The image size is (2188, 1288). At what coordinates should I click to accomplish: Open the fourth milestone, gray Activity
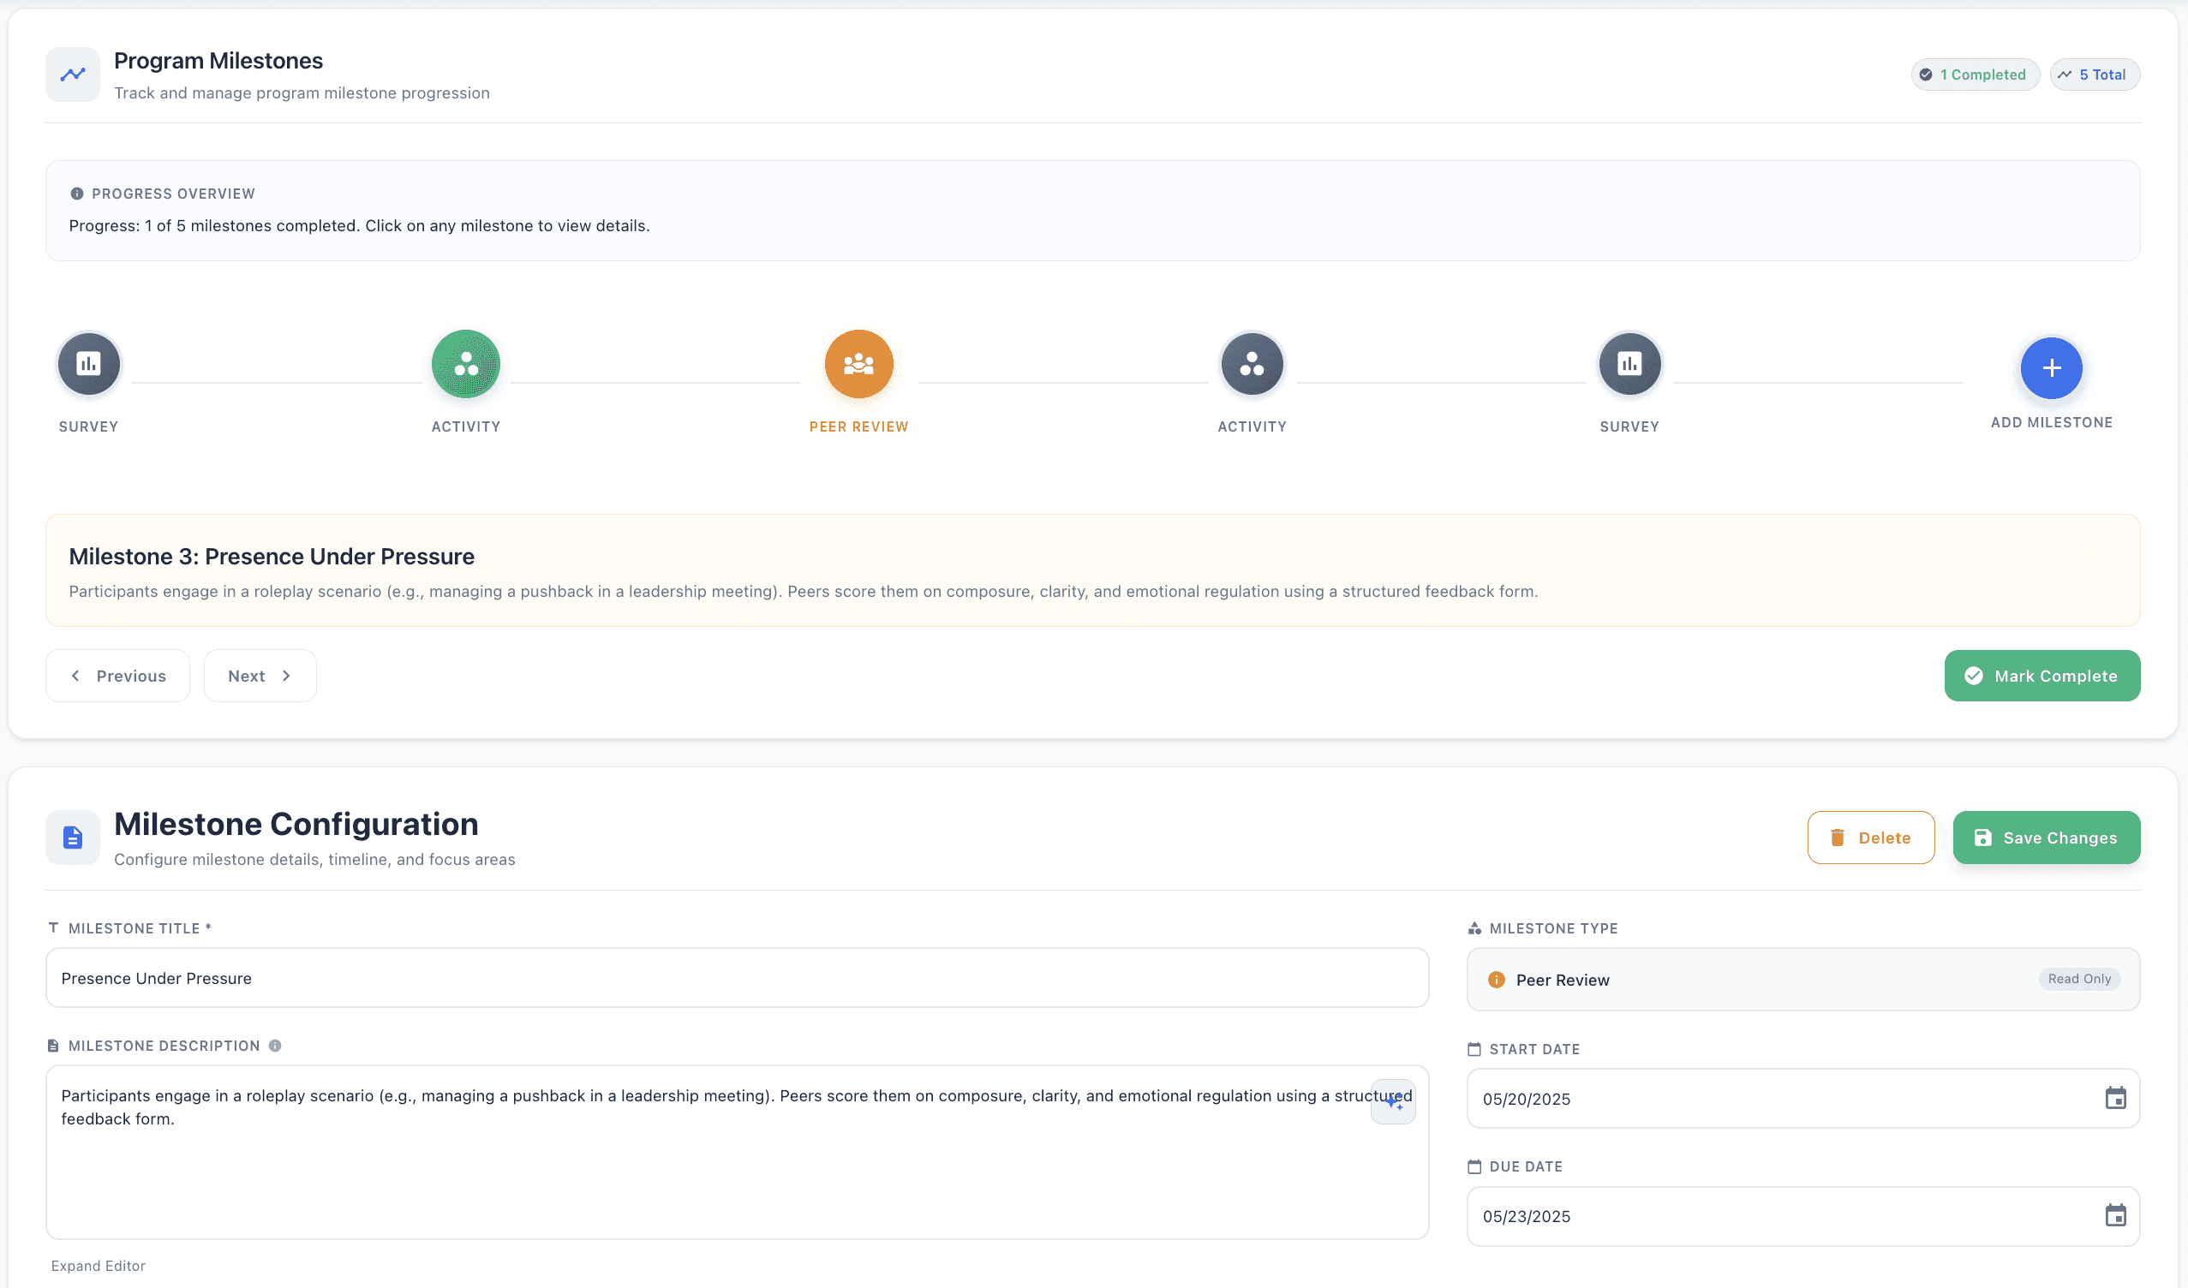pyautogui.click(x=1251, y=364)
